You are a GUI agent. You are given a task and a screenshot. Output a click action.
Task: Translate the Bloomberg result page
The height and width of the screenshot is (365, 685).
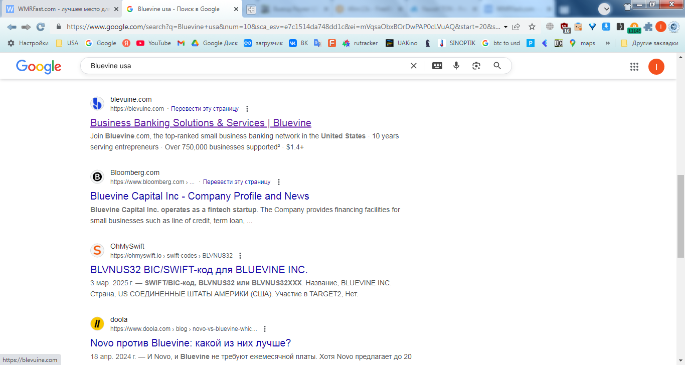pos(237,182)
